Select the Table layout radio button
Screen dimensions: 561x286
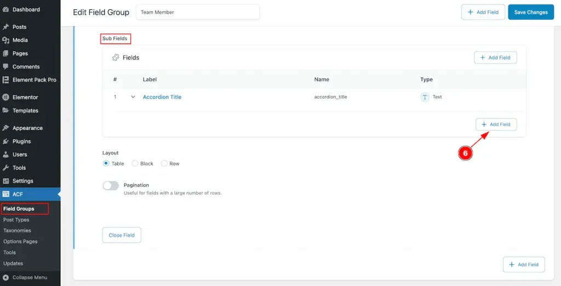106,163
